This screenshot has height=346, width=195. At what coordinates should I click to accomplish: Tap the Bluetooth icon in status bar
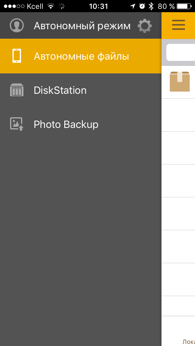(151, 6)
